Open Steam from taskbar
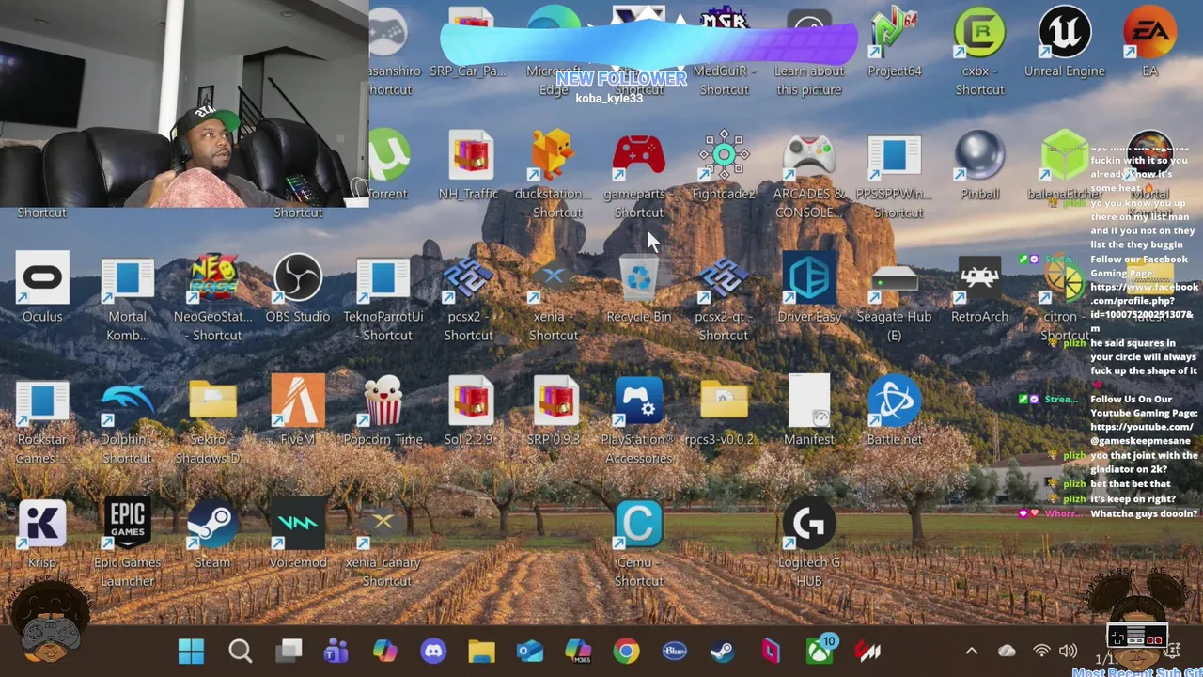This screenshot has width=1203, height=677. [x=723, y=651]
